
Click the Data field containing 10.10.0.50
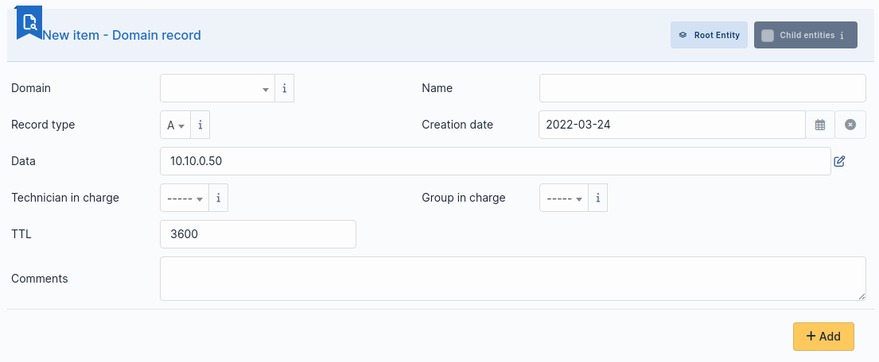[496, 161]
